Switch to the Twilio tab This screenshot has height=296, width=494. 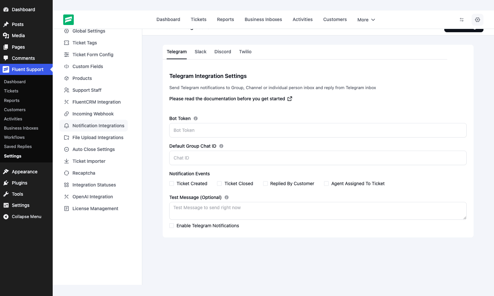pos(245,52)
